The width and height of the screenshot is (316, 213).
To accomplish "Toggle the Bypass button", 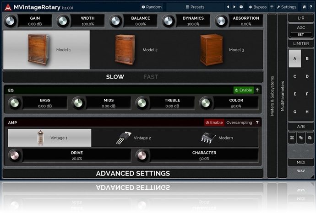I will (258, 7).
